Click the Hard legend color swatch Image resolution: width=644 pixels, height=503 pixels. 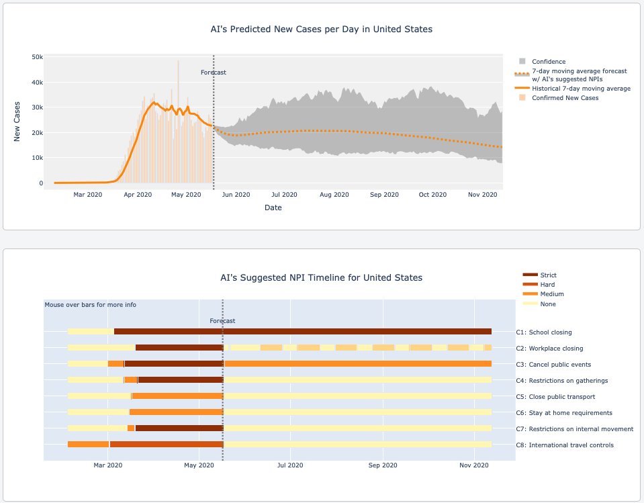(530, 285)
